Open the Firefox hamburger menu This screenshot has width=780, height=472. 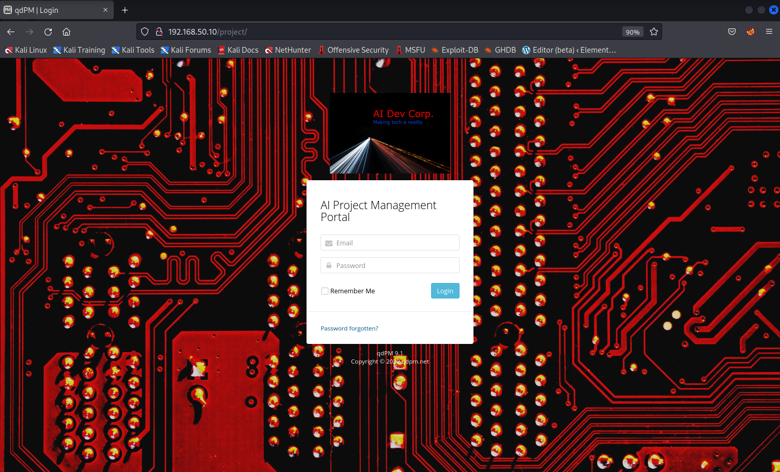click(769, 32)
